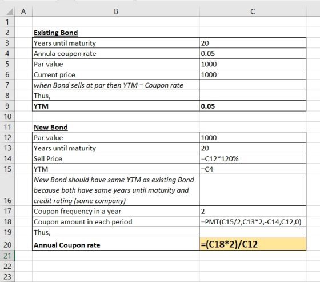Select Current price value 1000 in row 6
Screen dimensions: 320x282
point(253,74)
